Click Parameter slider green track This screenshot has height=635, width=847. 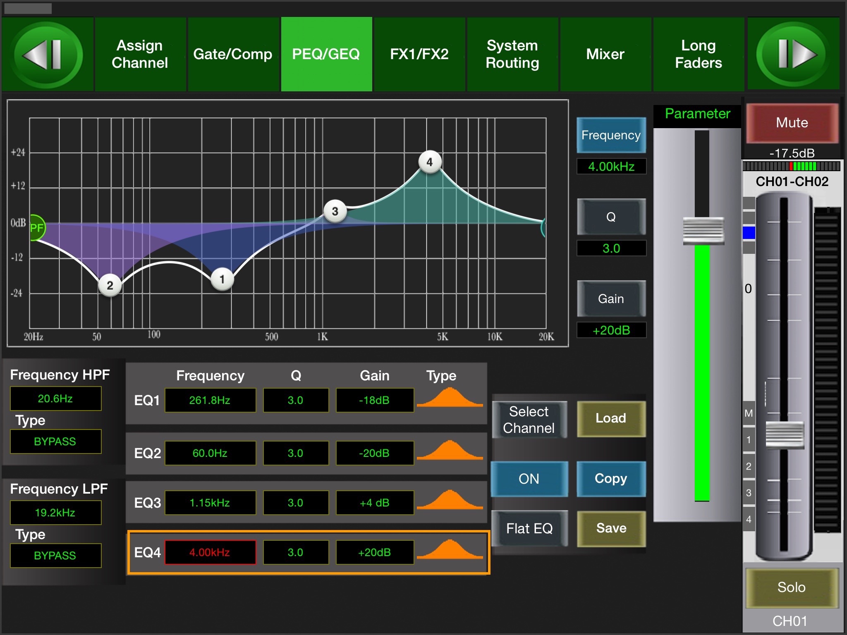pos(702,373)
